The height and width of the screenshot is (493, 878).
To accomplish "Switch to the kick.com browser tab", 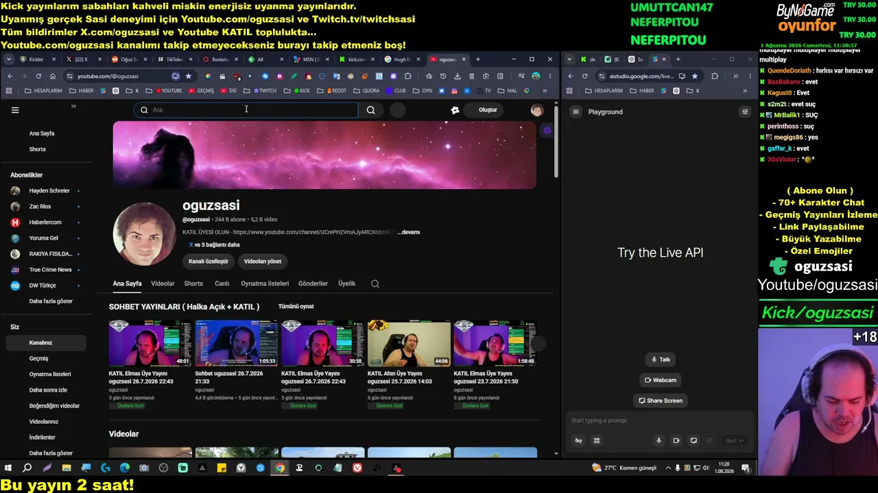I will point(356,60).
